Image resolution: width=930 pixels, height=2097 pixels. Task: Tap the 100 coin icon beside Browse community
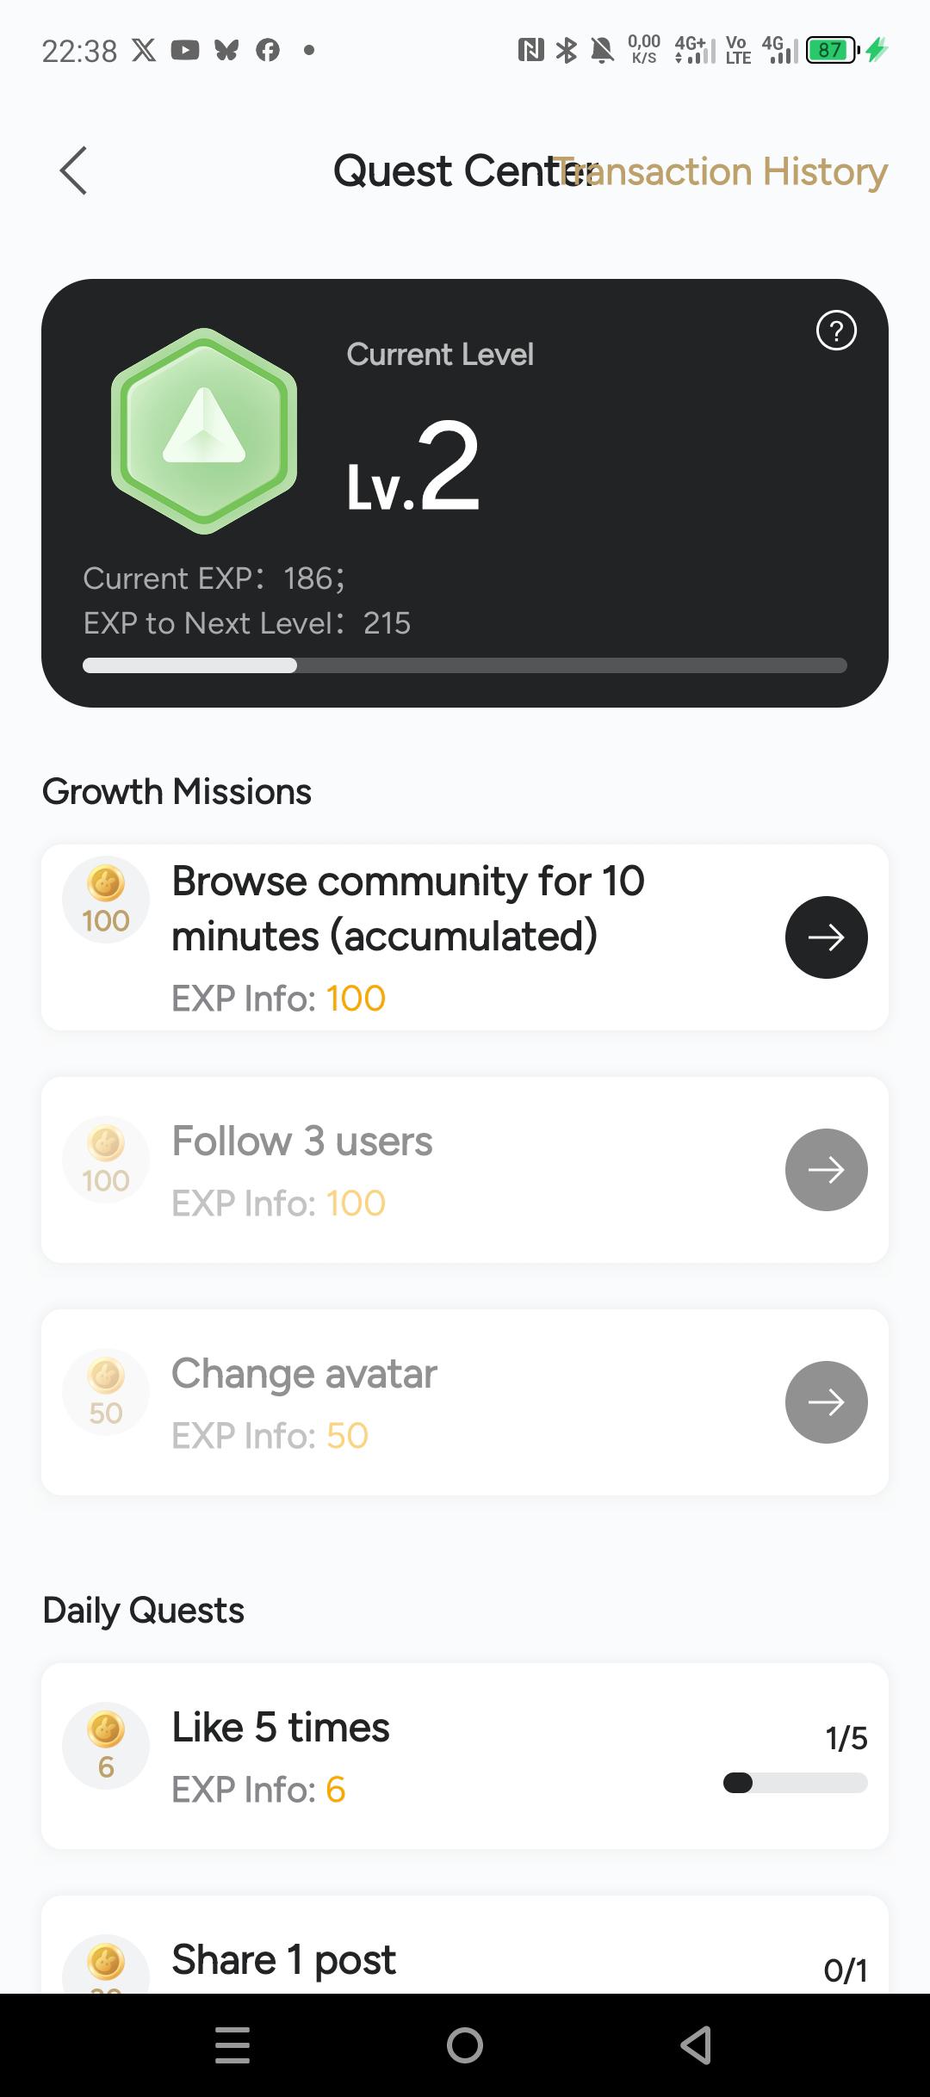coord(106,900)
